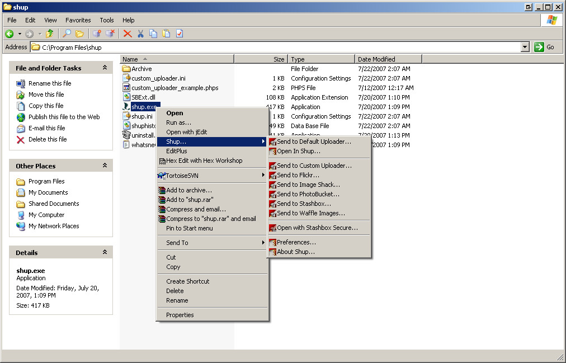
Task: Open My Documents from Other Places
Action: [x=48, y=192]
